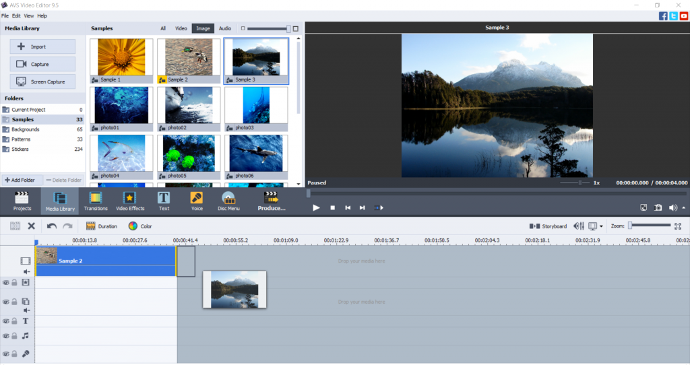
Task: Select the Backgrounds folder
Action: [x=26, y=129]
